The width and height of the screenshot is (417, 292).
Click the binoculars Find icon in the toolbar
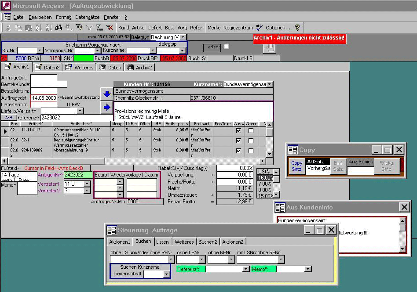(59, 28)
